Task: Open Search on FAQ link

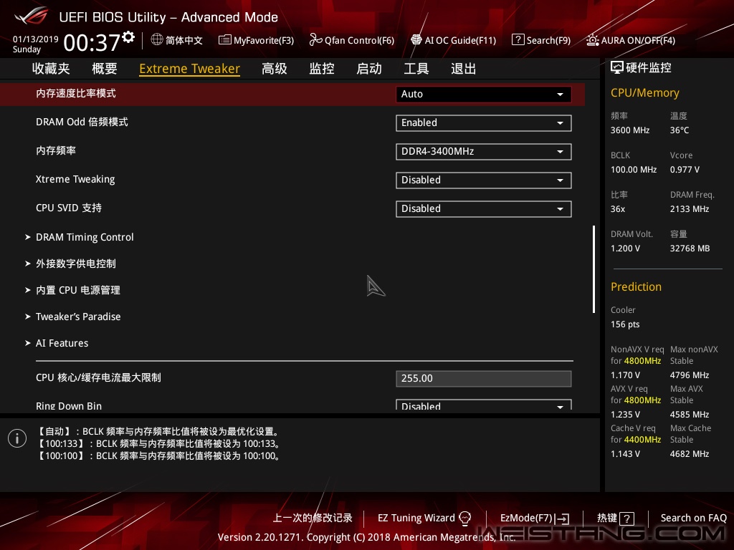Action: (694, 518)
